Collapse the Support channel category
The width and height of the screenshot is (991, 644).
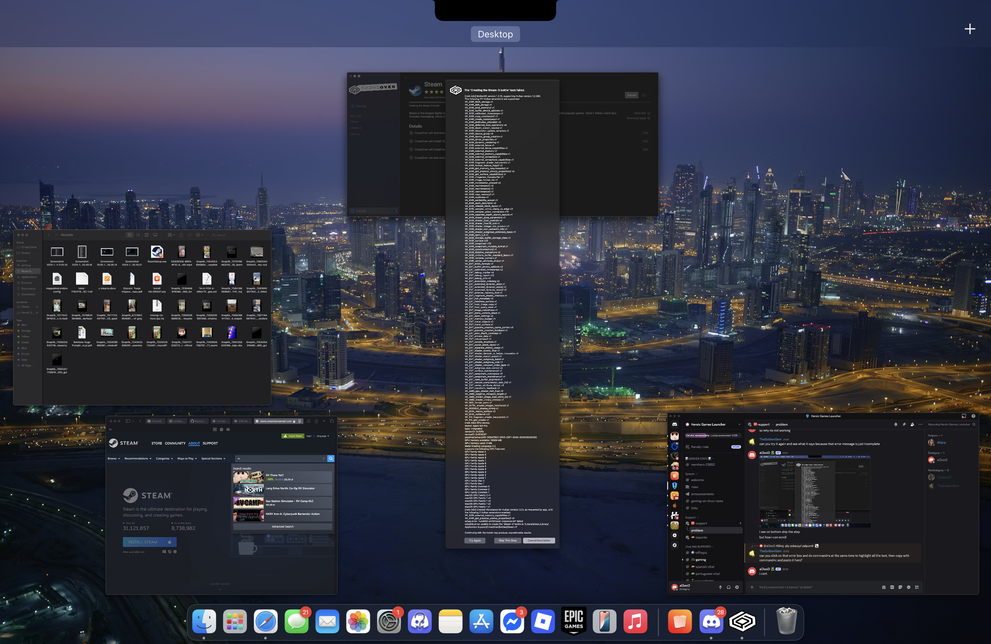click(x=691, y=517)
